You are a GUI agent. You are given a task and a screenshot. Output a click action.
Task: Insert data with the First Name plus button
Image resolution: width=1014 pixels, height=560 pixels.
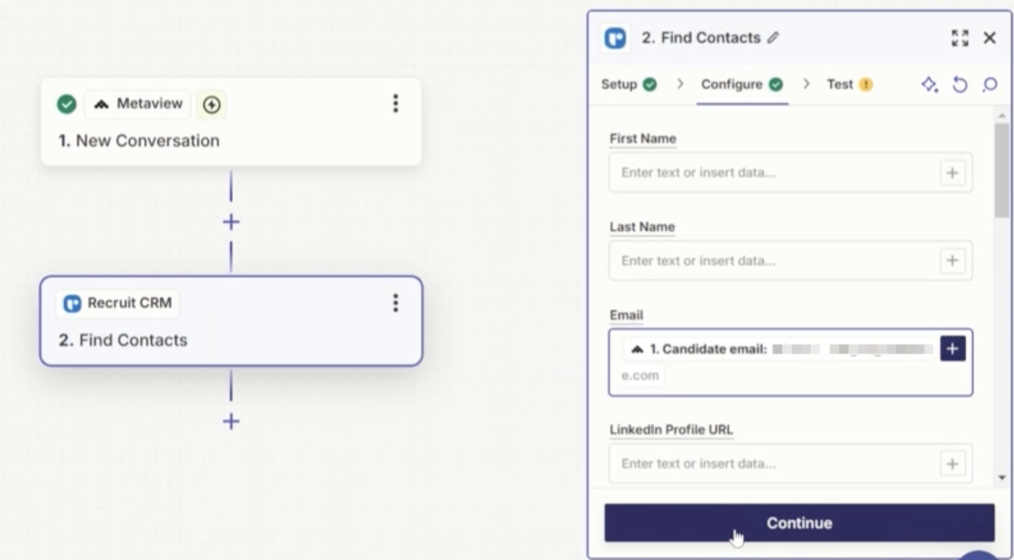coord(952,173)
